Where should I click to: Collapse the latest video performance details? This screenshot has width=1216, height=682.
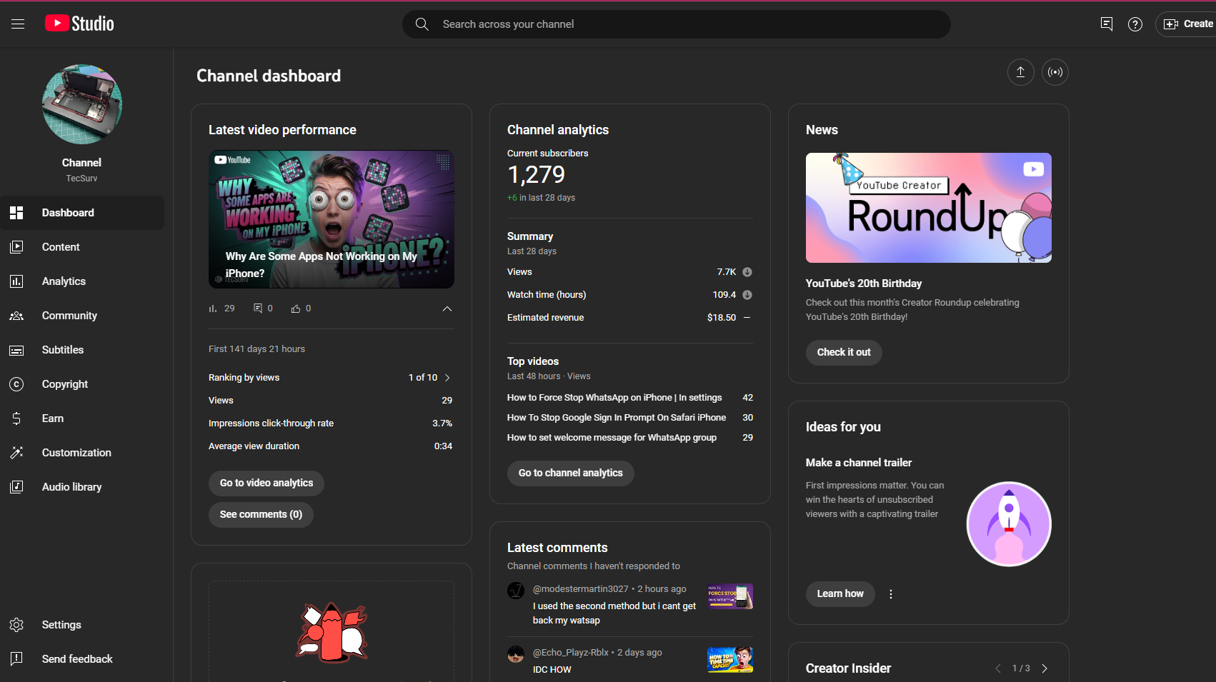(x=447, y=309)
